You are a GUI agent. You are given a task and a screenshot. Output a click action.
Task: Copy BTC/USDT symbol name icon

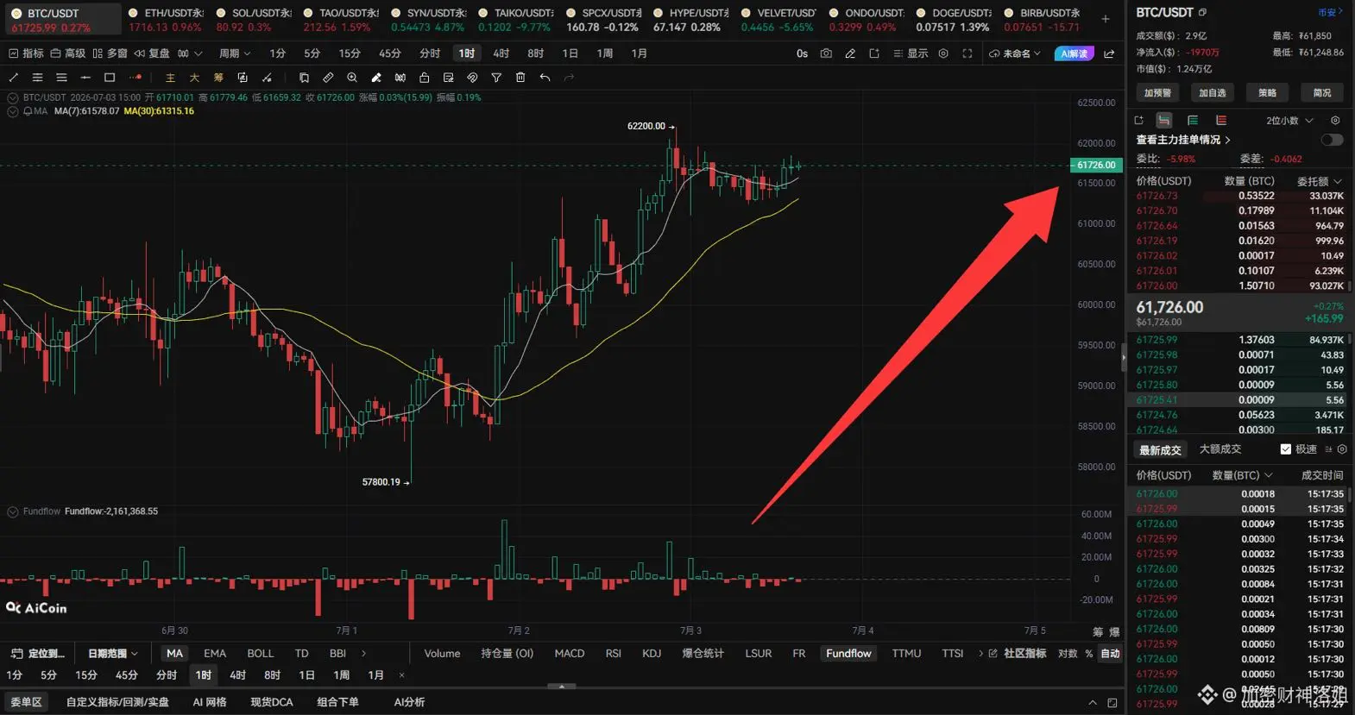[1202, 13]
